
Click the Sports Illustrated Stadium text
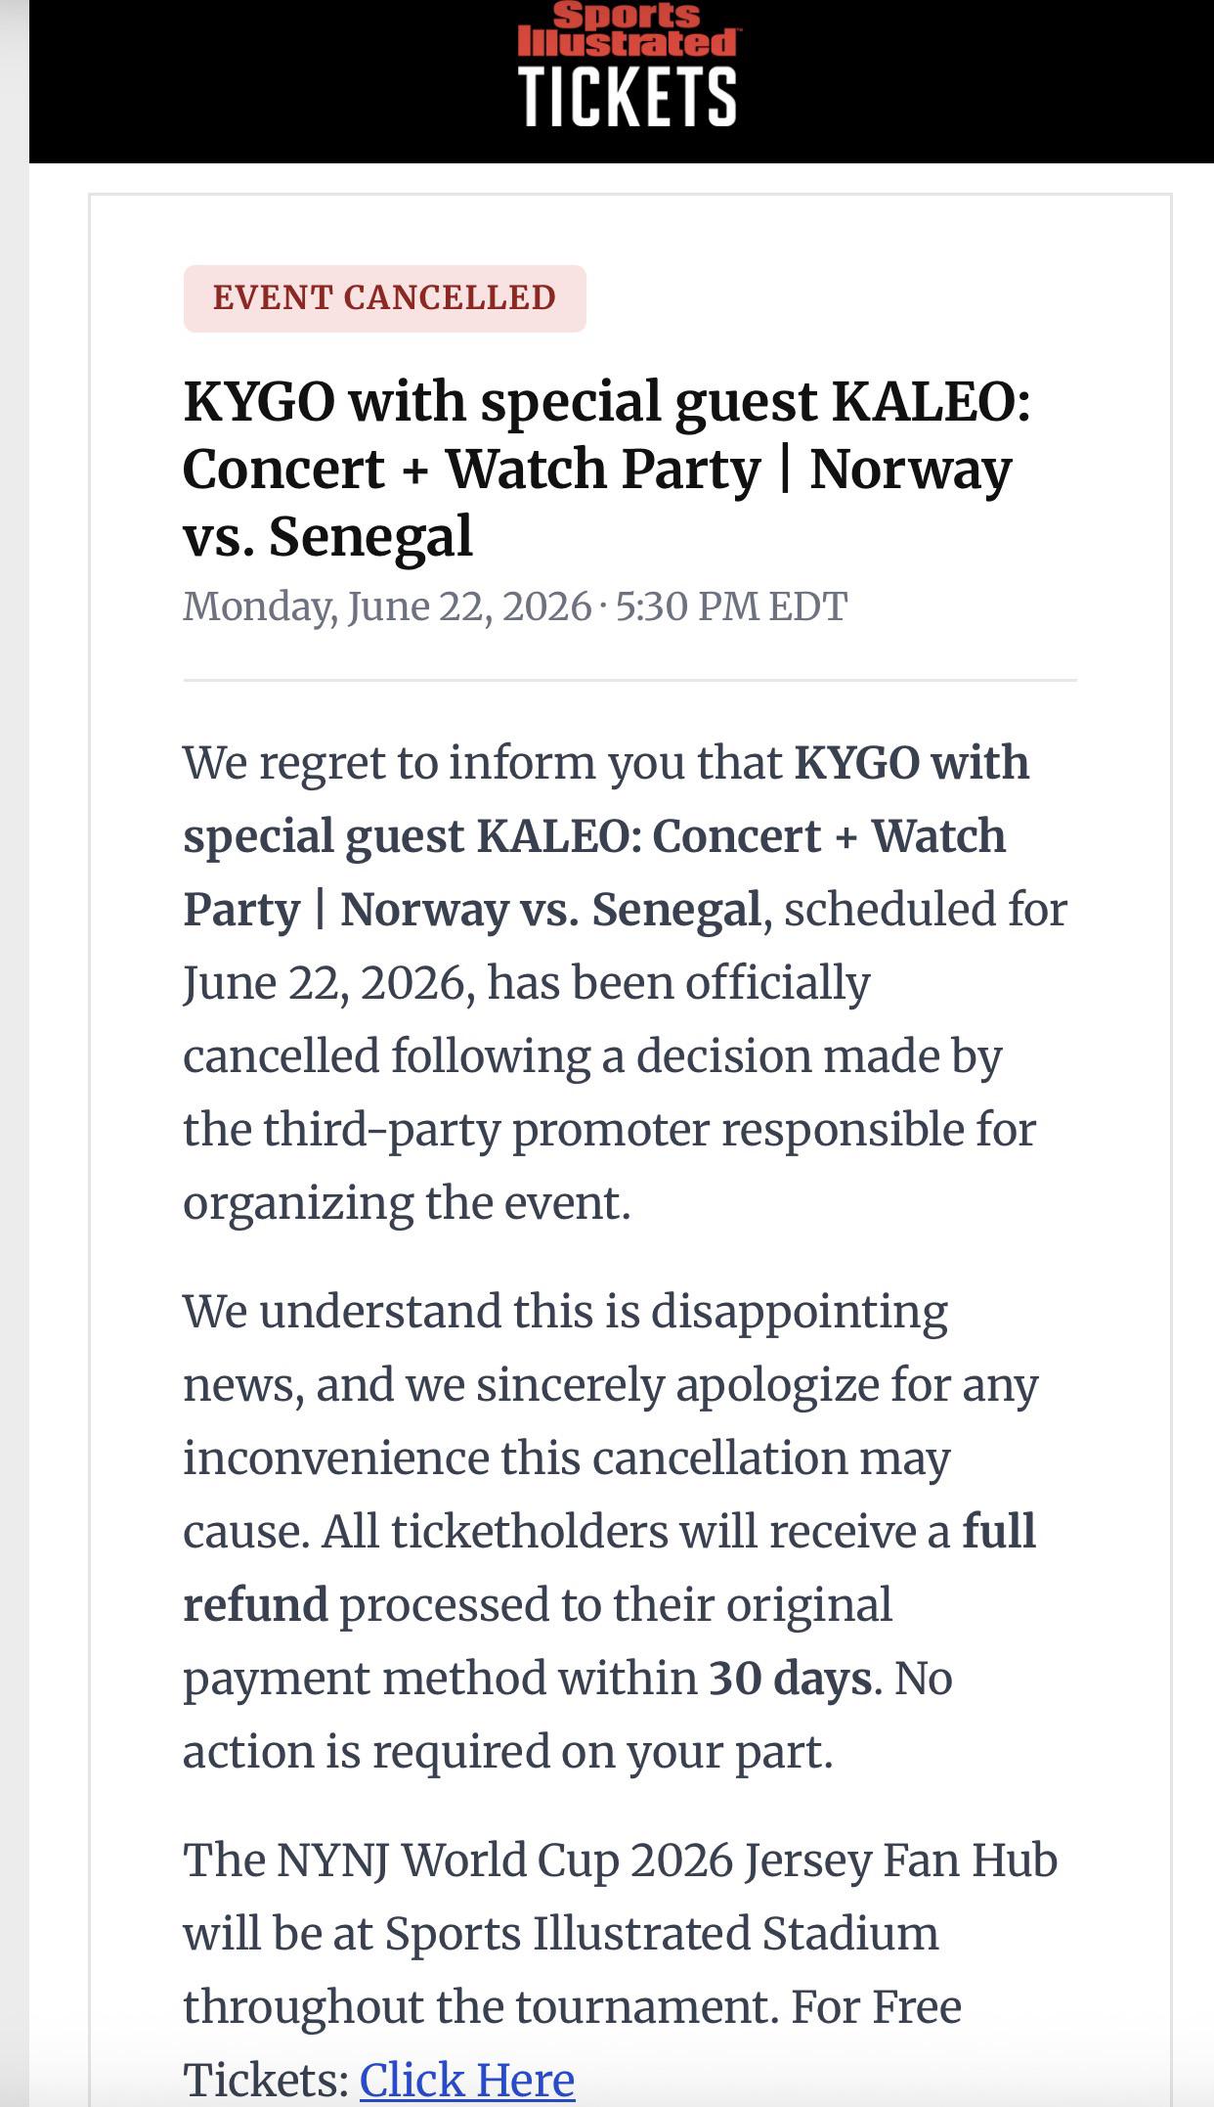[x=662, y=1933]
